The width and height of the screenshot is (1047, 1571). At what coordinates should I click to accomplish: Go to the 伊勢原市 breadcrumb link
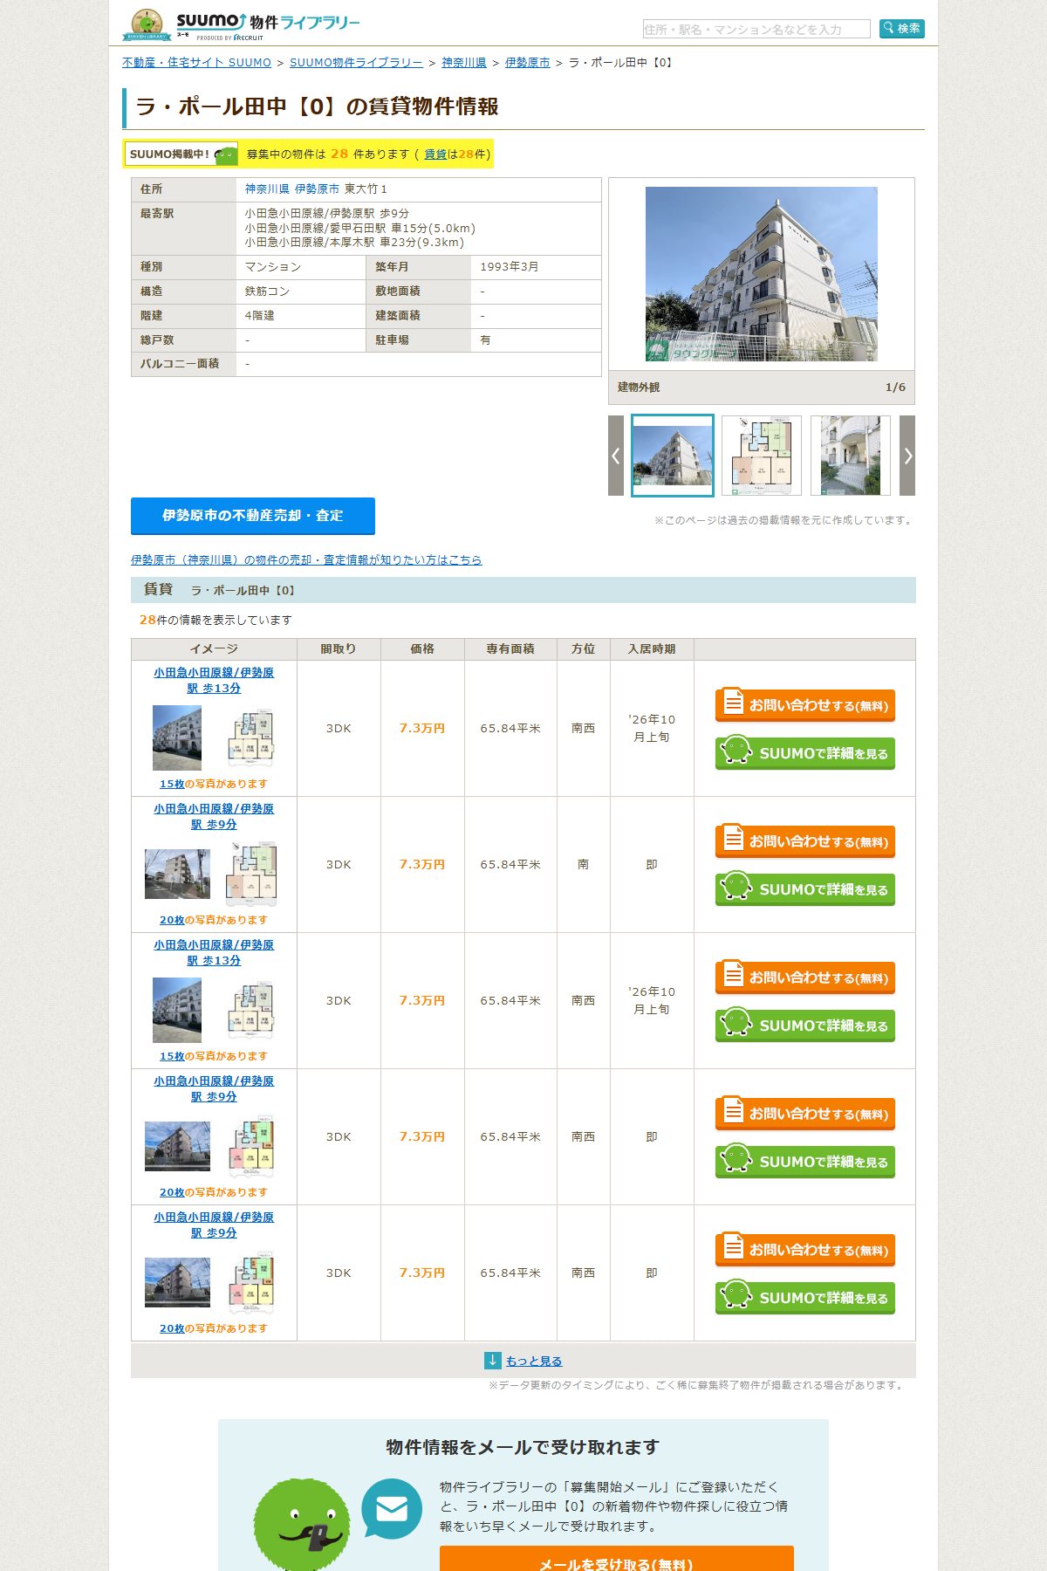(528, 63)
